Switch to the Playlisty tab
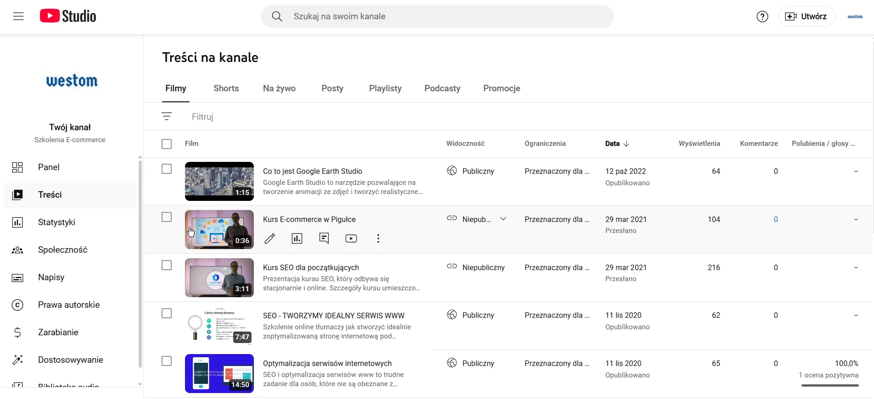Screen dimensions: 874x399 pyautogui.click(x=385, y=89)
